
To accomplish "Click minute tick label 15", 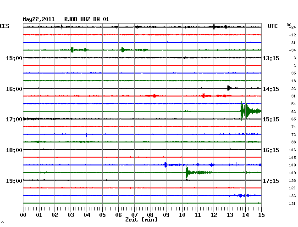I will (x=261, y=215).
